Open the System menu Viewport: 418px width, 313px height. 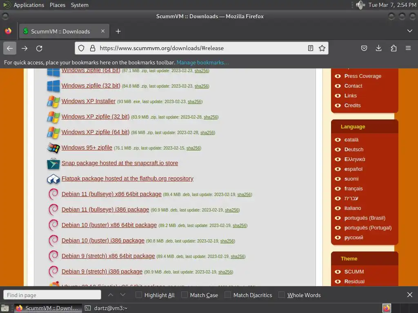[x=80, y=5]
